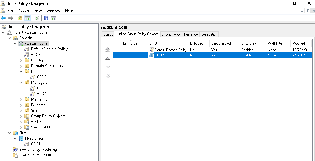This screenshot has height=161, width=315.
Task: Sort by the WMI Filter column header
Action: click(278, 43)
